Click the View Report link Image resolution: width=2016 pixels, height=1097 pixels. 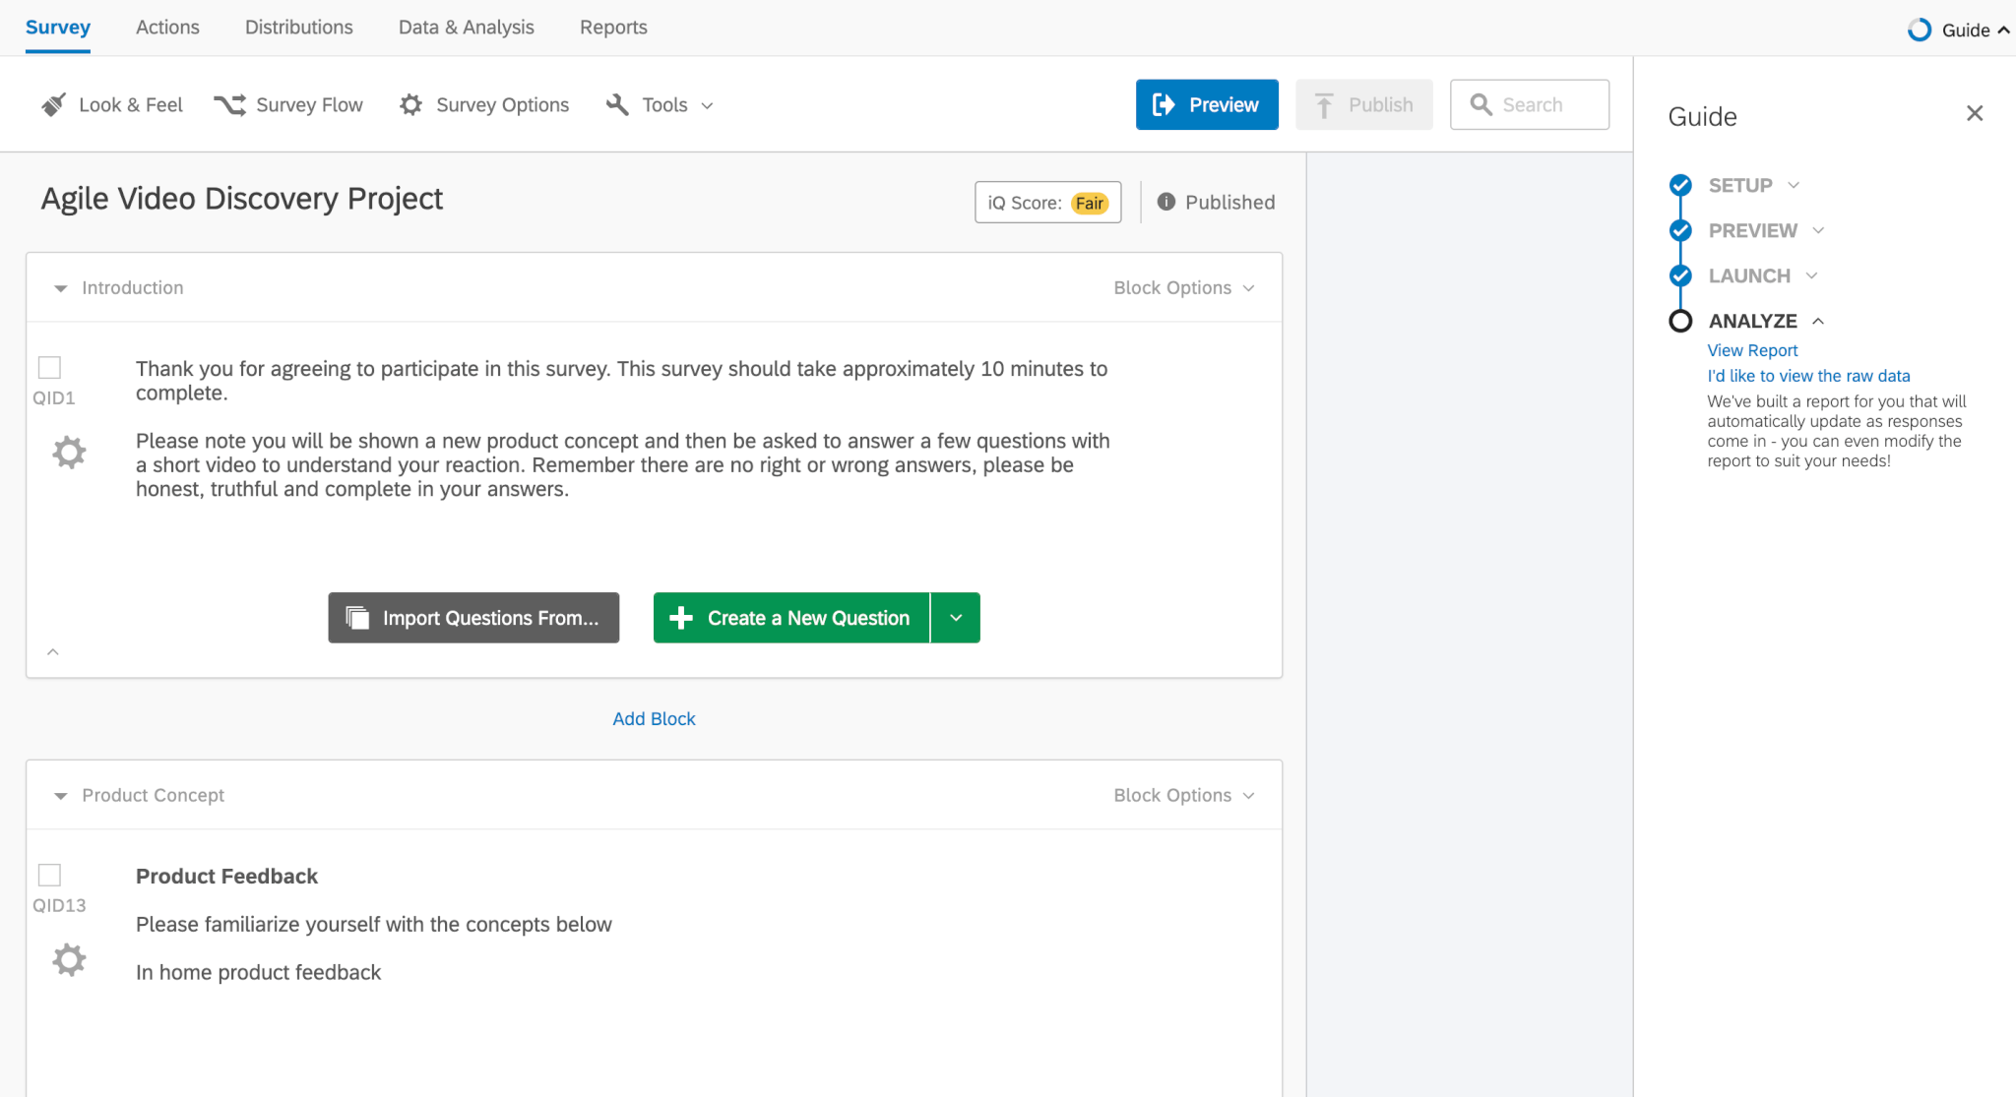pos(1752,350)
